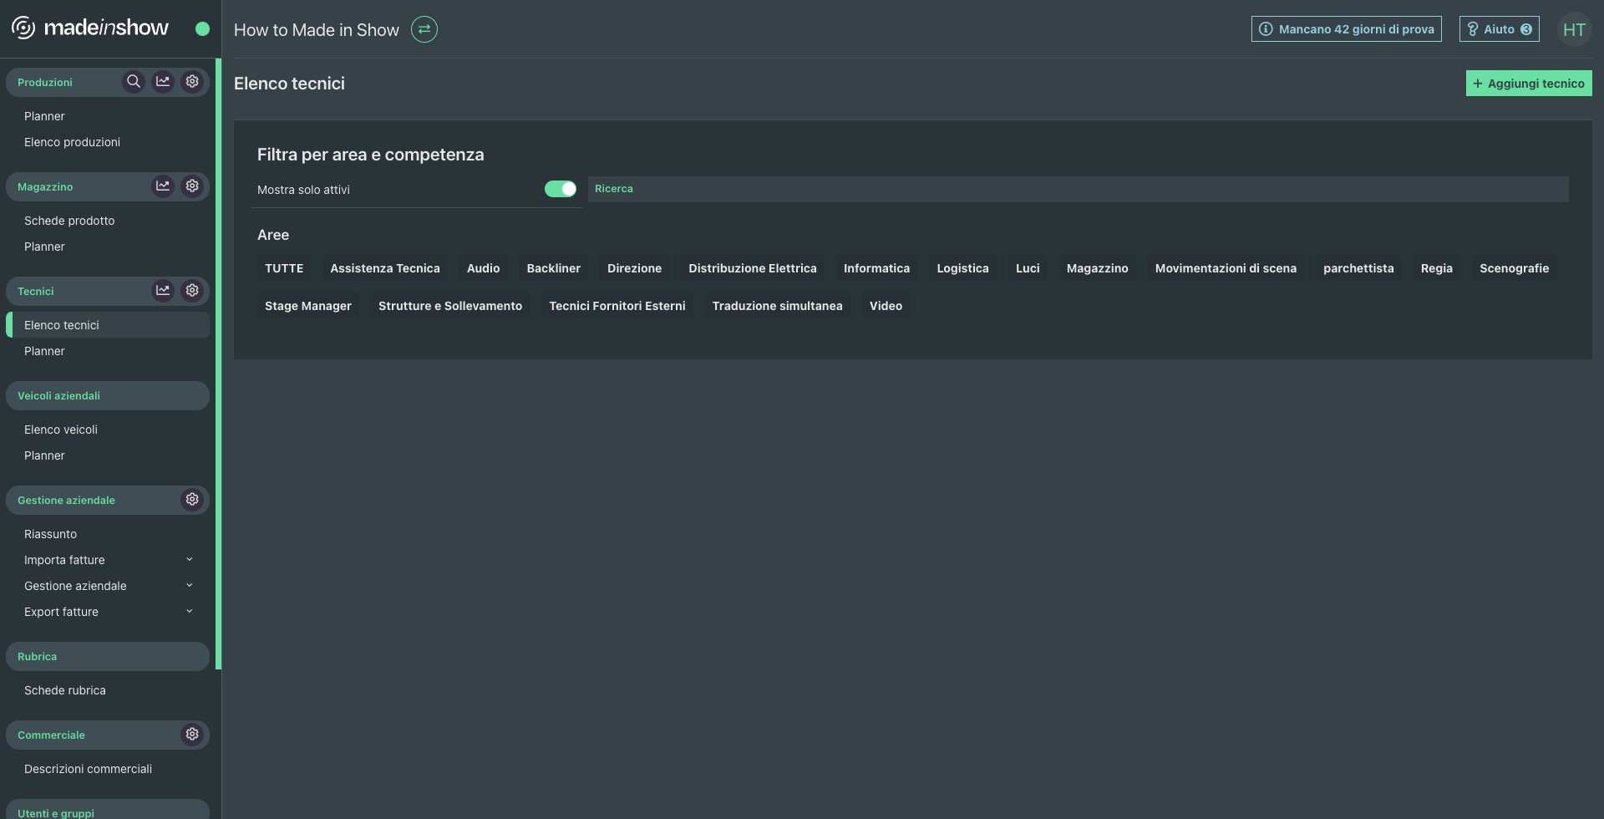Image resolution: width=1604 pixels, height=819 pixels.
Task: Click the Ricerca search field
Action: tap(1078, 189)
